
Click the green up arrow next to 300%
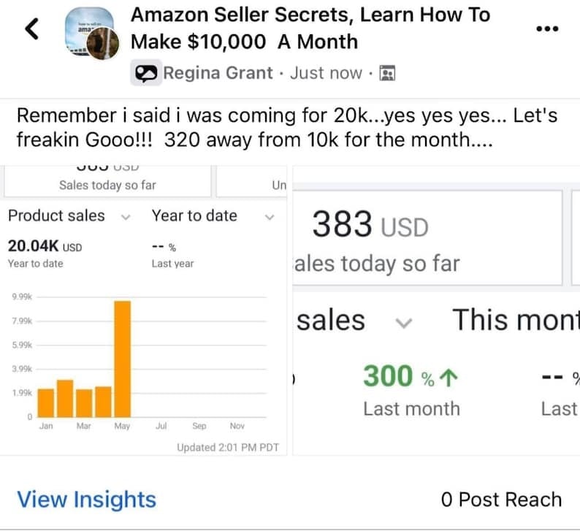(450, 377)
